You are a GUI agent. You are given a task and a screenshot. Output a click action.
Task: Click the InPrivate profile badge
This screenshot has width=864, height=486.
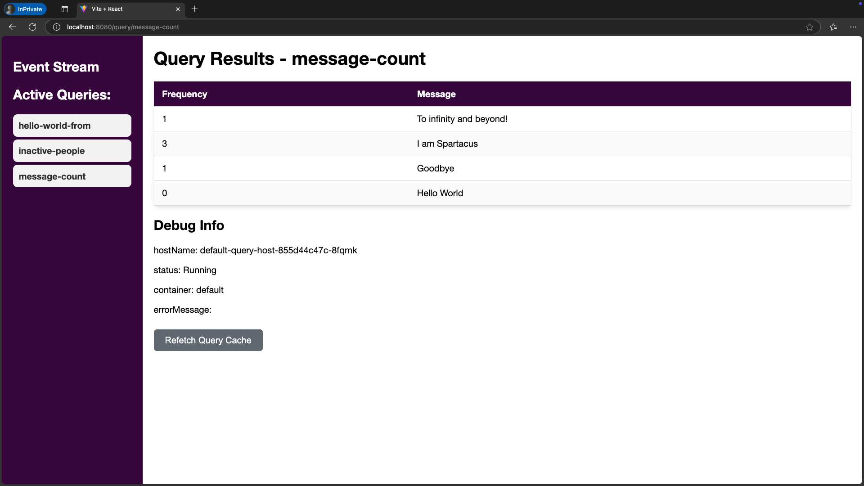point(25,9)
